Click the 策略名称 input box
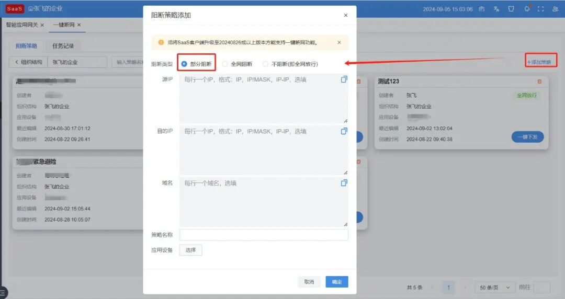Viewport: 565px width, 299px height. 264,235
